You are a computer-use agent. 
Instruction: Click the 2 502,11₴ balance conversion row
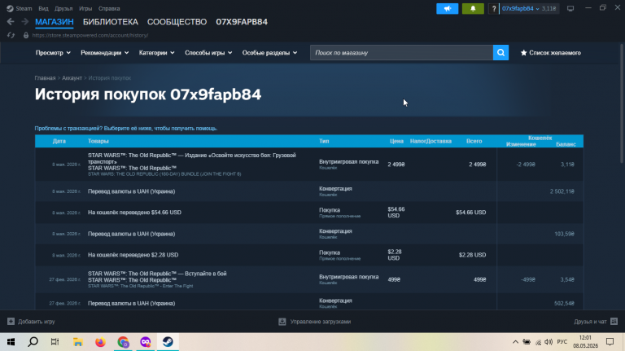[x=309, y=191]
